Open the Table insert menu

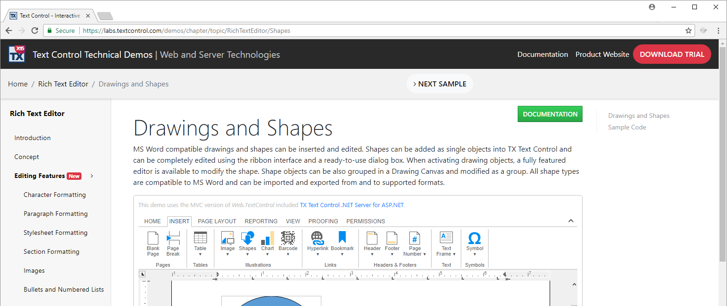click(x=200, y=244)
